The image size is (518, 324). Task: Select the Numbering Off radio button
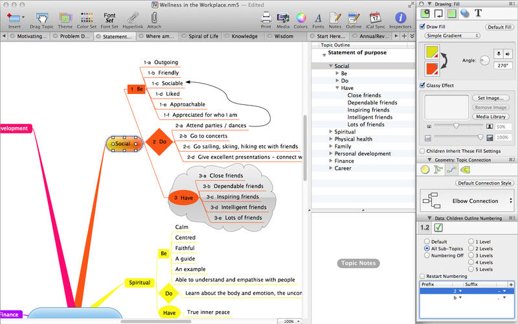coord(427,255)
